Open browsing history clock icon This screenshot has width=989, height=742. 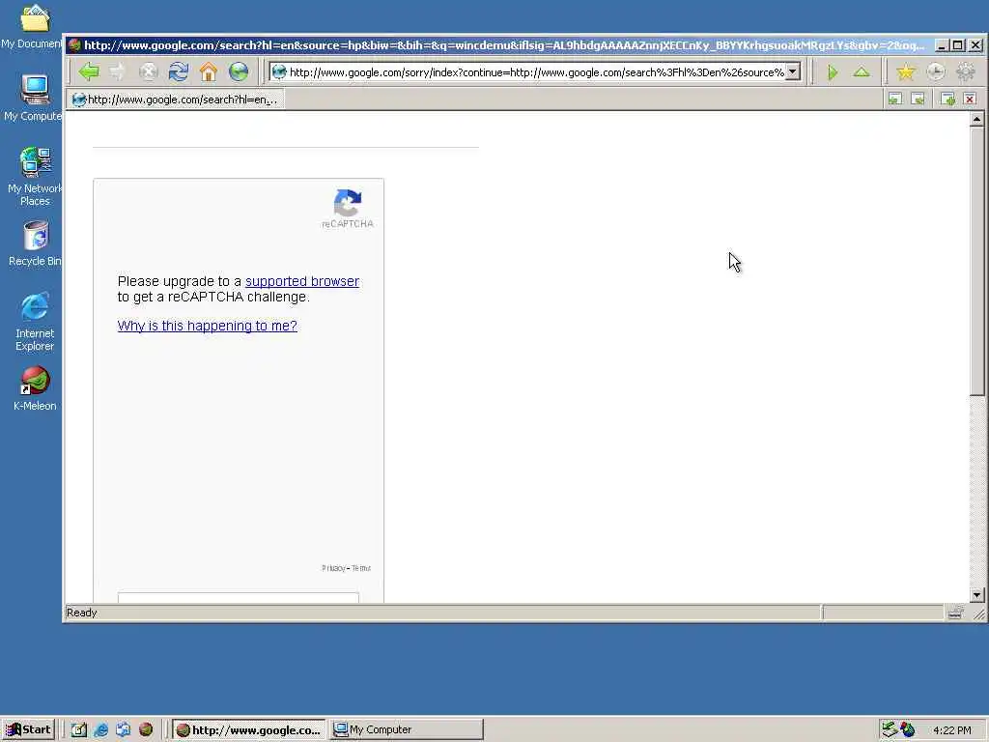pos(936,71)
